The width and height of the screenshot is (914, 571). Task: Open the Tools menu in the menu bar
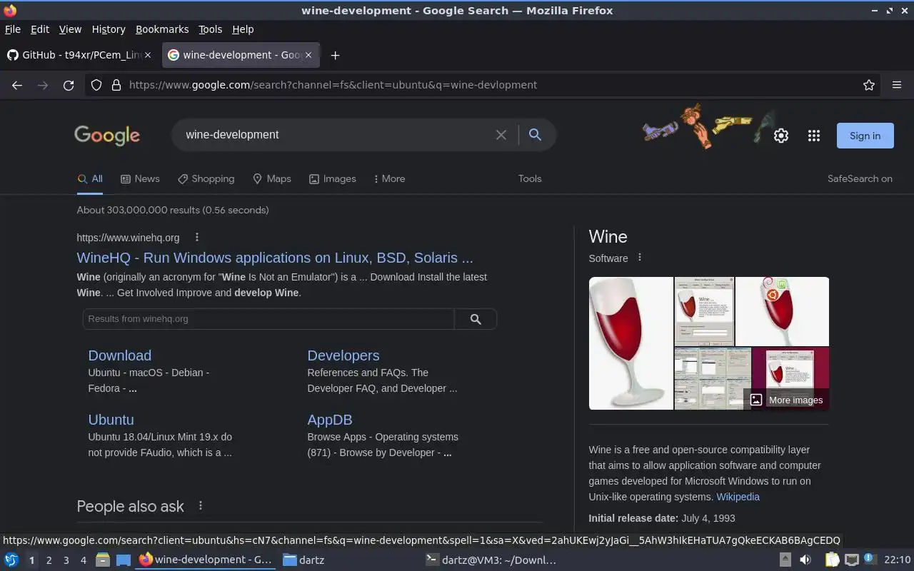point(210,29)
